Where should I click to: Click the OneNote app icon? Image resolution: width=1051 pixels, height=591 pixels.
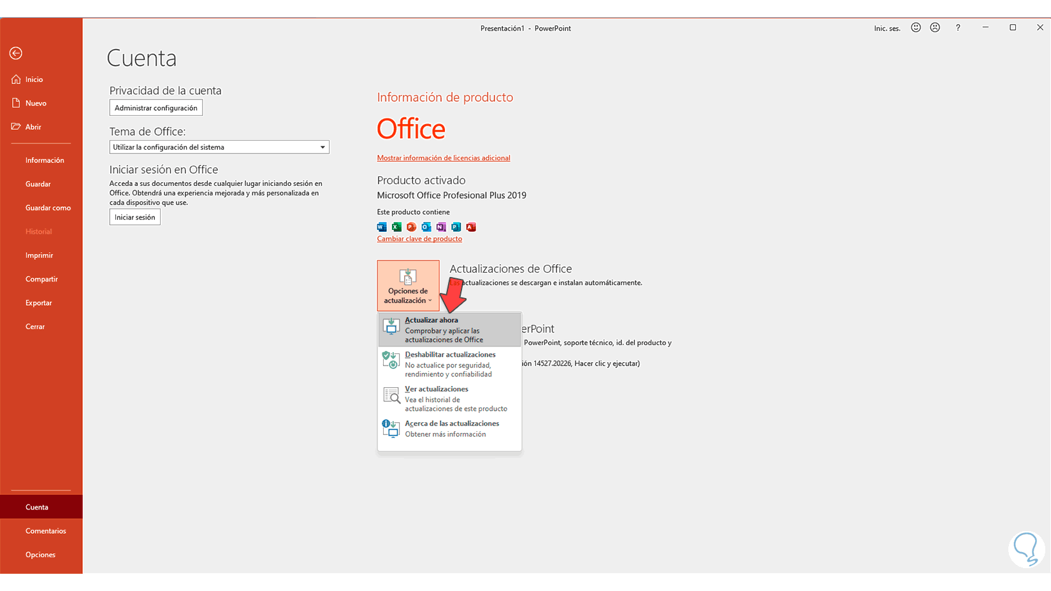click(441, 227)
